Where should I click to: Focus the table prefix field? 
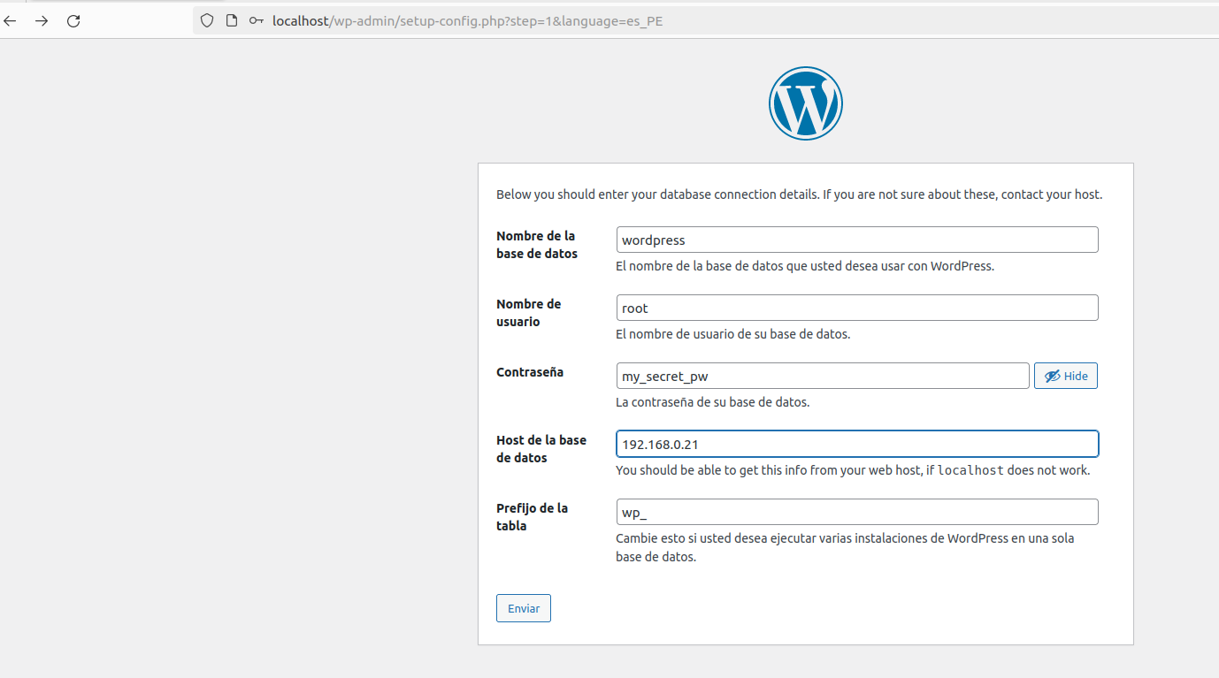point(857,512)
